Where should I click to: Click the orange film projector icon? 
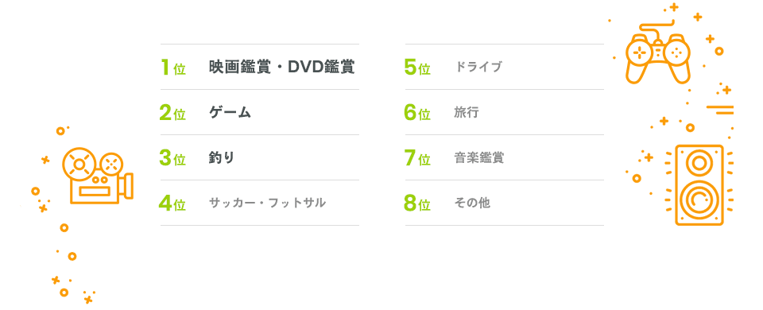click(x=97, y=176)
